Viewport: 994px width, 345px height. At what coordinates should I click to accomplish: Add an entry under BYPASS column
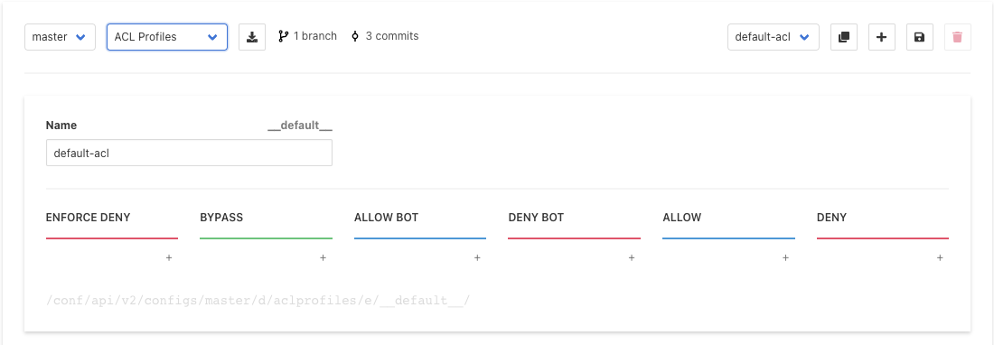(x=323, y=257)
